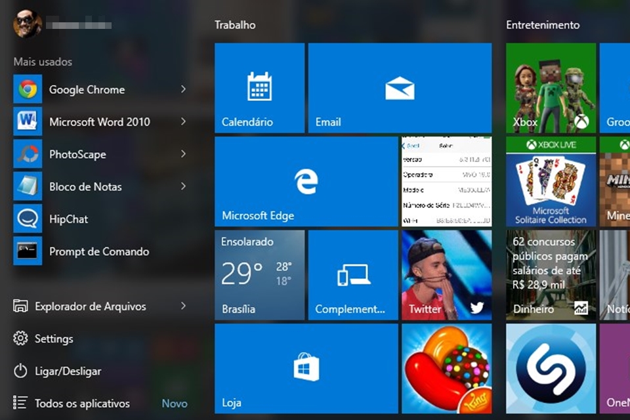The image size is (630, 420).
Task: Open the OneNote purple tile
Action: pyautogui.click(x=615, y=369)
